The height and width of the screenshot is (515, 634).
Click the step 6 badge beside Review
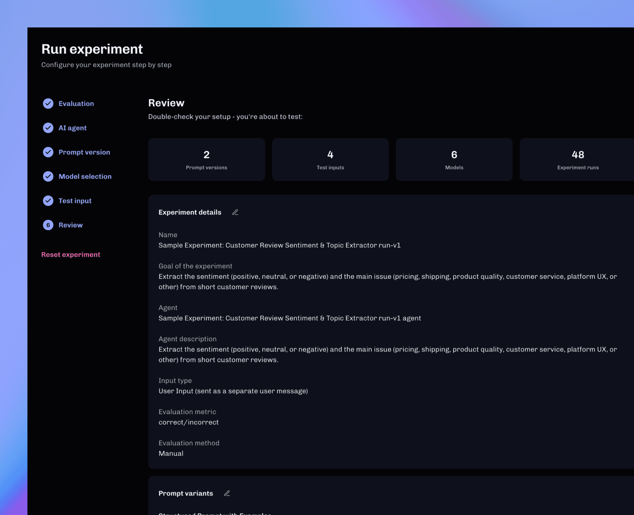pos(48,225)
